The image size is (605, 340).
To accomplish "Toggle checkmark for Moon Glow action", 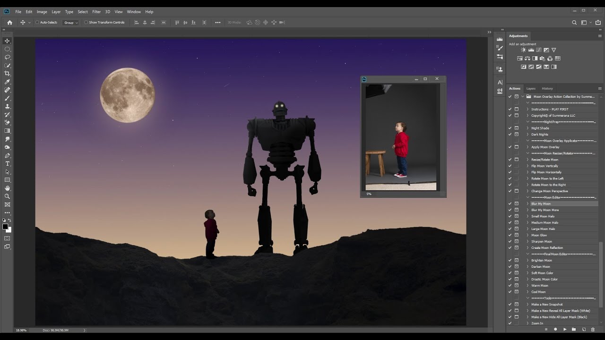I will [510, 235].
